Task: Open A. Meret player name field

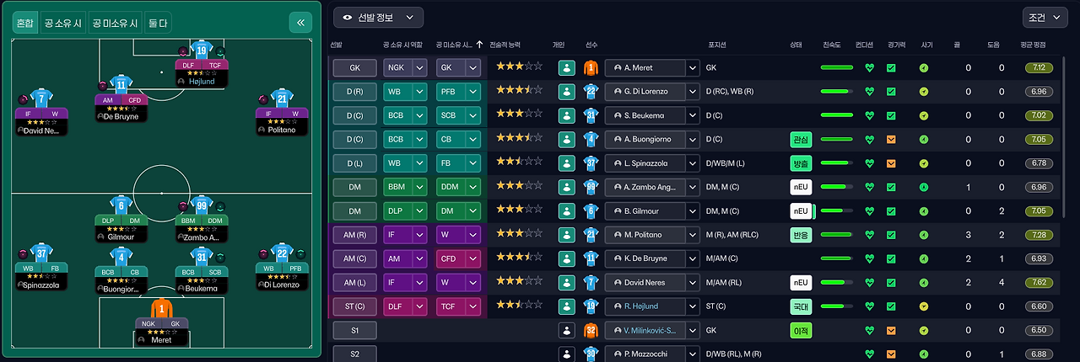Action: pos(645,68)
